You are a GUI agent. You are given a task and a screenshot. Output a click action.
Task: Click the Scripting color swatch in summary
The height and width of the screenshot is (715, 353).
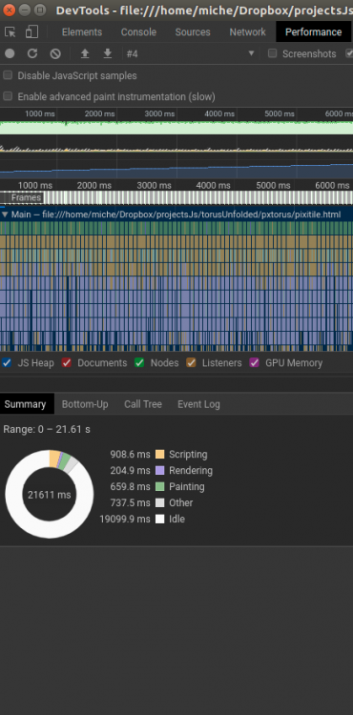(x=159, y=454)
